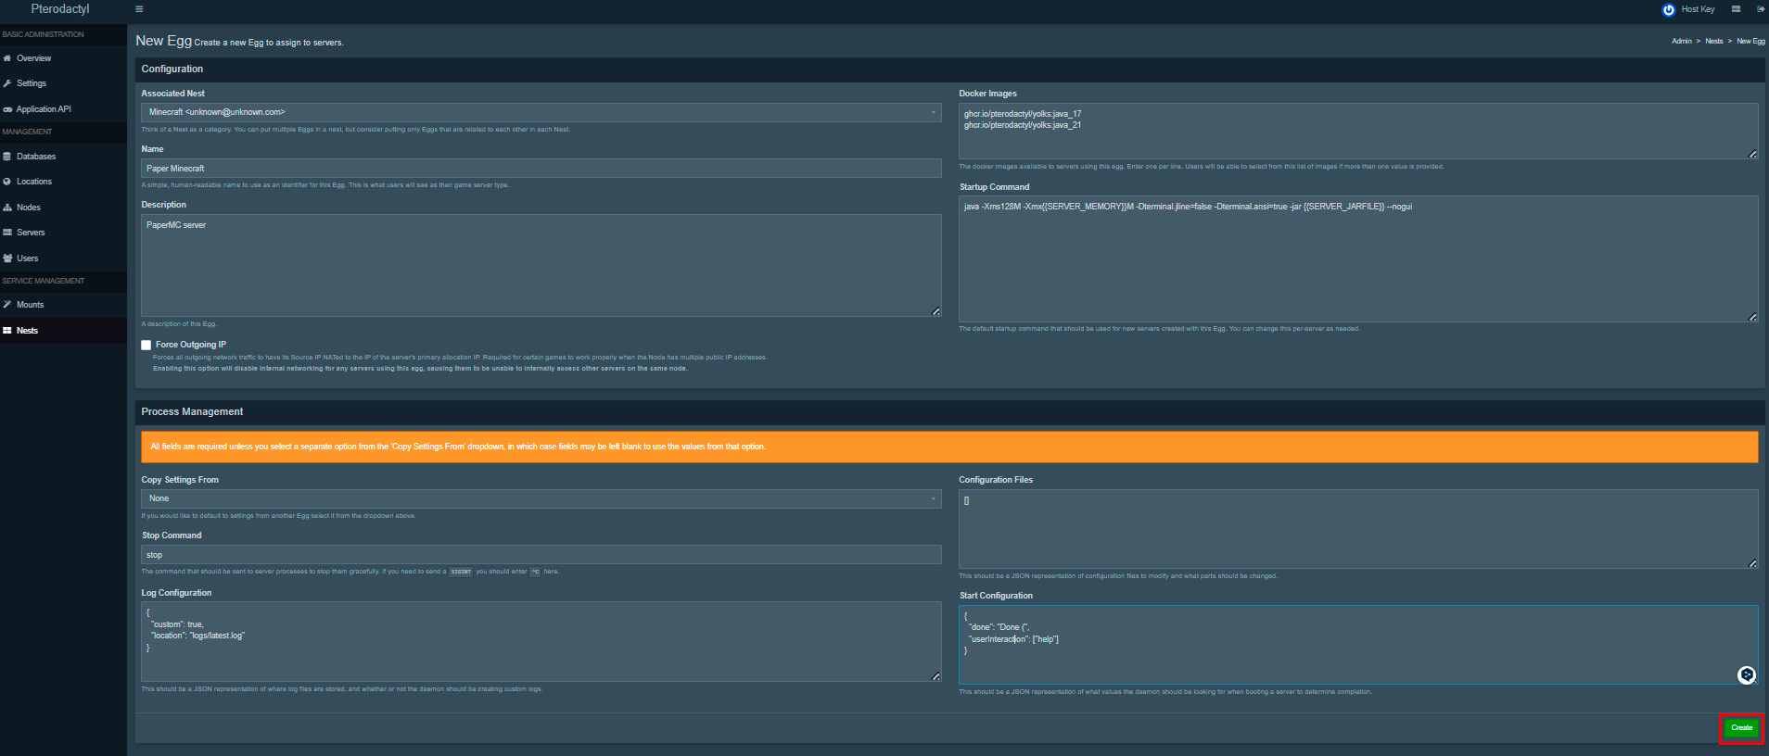Click the Force Outgoing IP label
Image resolution: width=1769 pixels, height=756 pixels.
(190, 345)
